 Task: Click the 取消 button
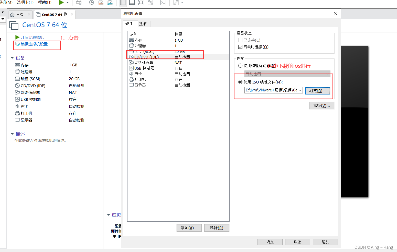[298, 242]
